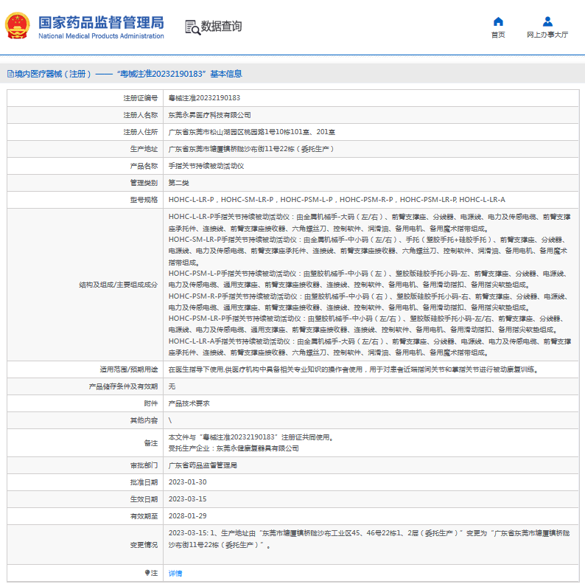The image size is (585, 584).
Task: Click 数据查询 label
Action: [221, 26]
